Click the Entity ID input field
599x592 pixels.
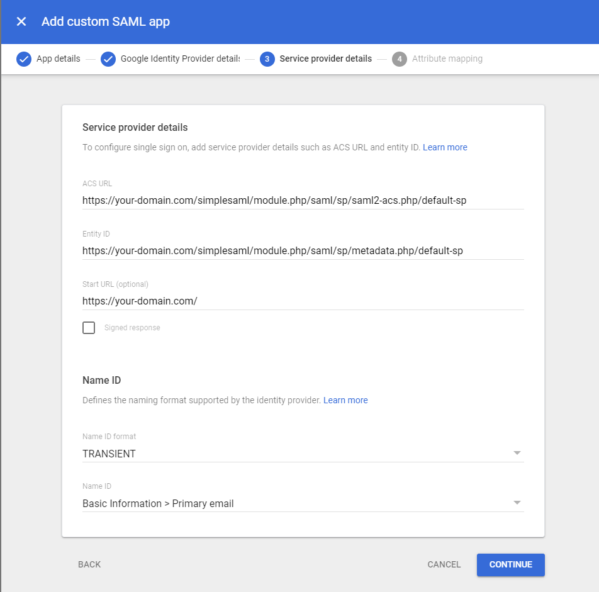click(302, 251)
